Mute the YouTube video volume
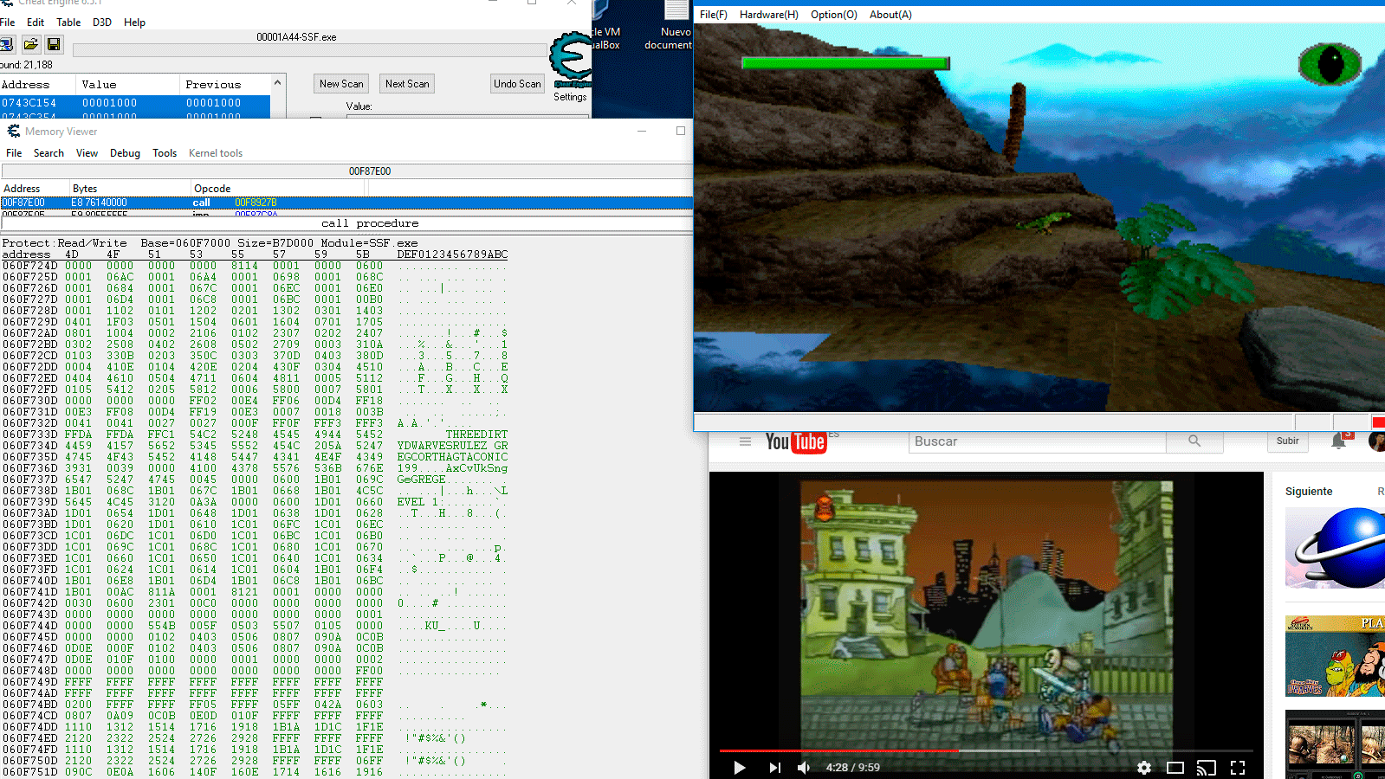The image size is (1385, 779). coord(805,768)
